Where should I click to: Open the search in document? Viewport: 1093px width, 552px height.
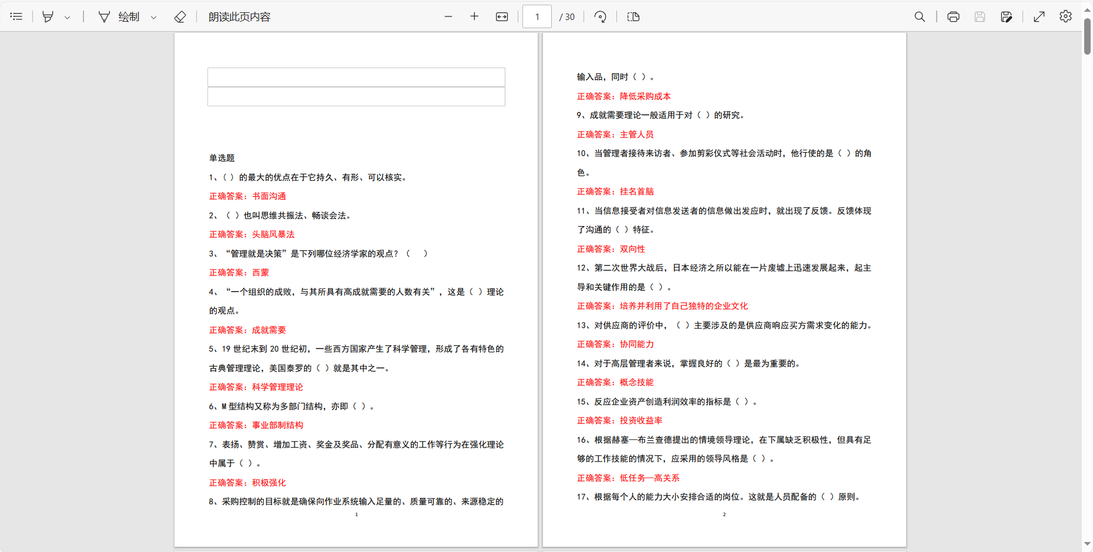(x=920, y=16)
